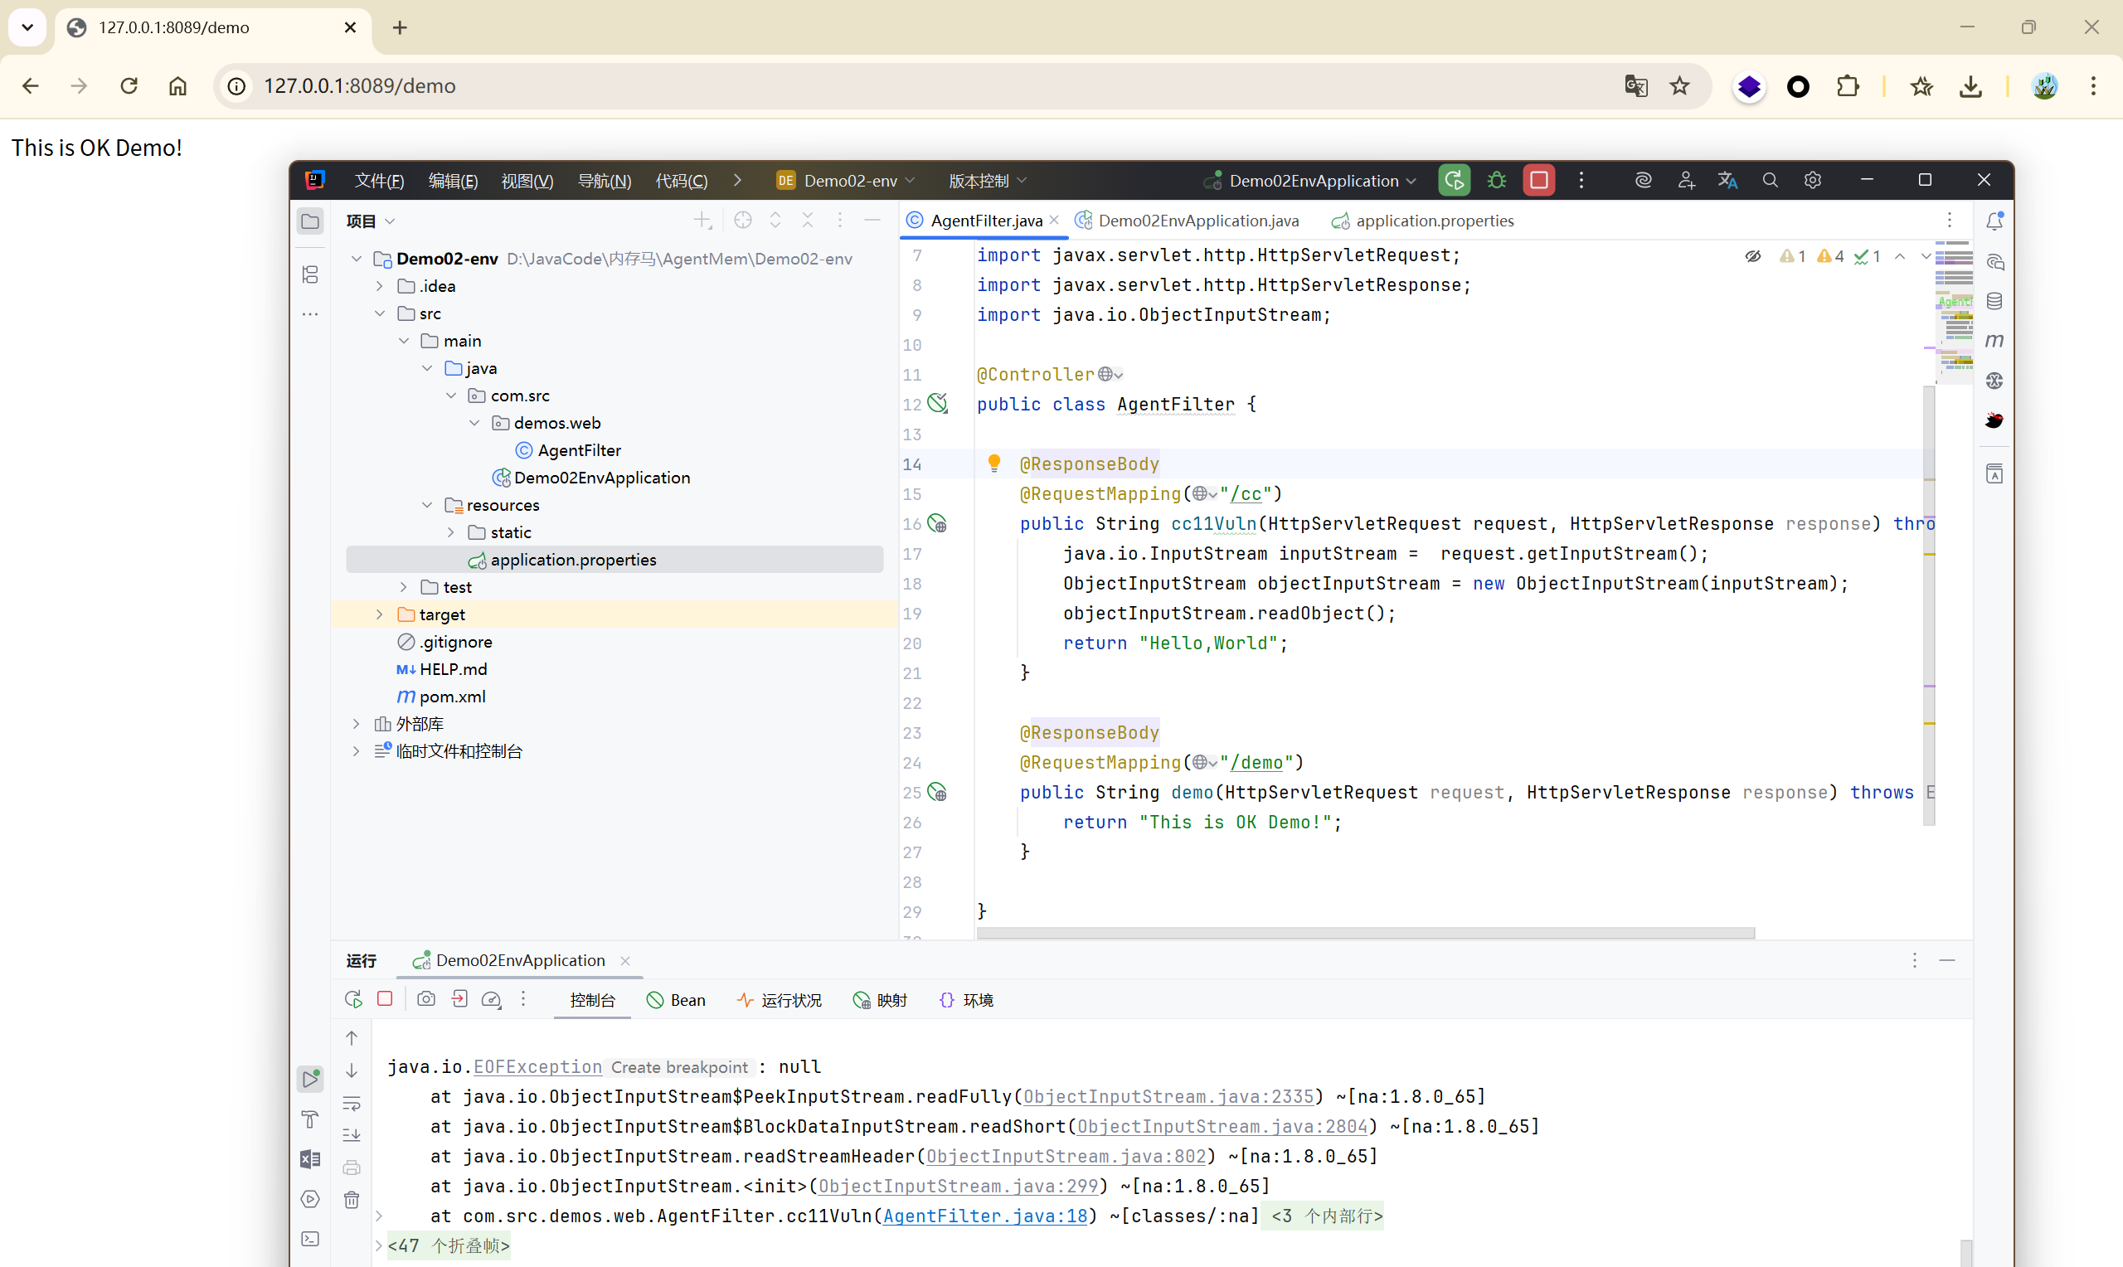Expand the 47 folded frames in console

[x=449, y=1245]
